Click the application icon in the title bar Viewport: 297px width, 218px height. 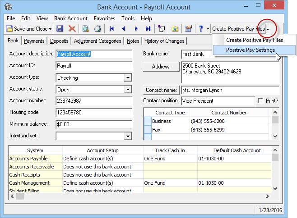click(8, 7)
